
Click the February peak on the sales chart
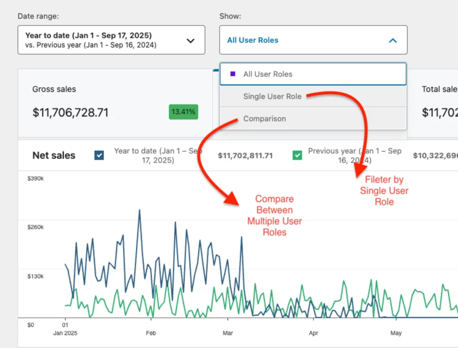[140, 210]
